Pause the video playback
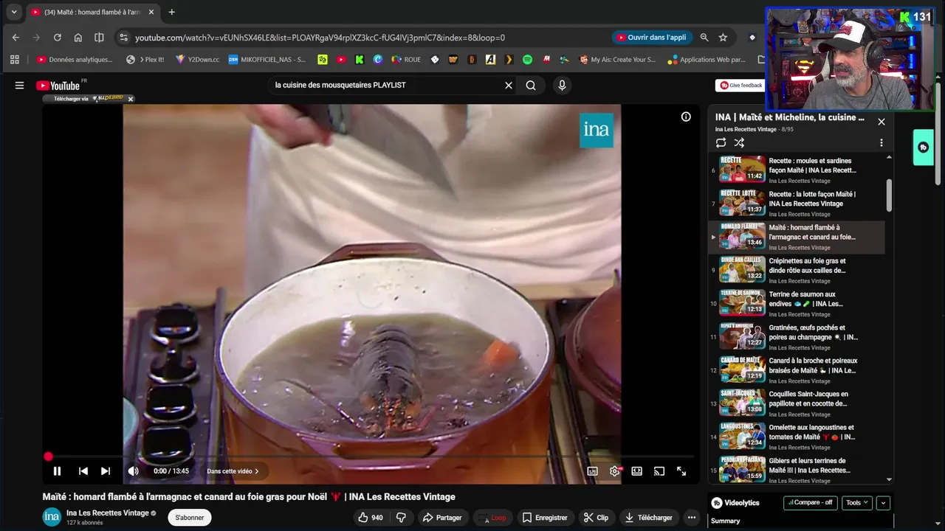This screenshot has width=945, height=531. click(57, 471)
